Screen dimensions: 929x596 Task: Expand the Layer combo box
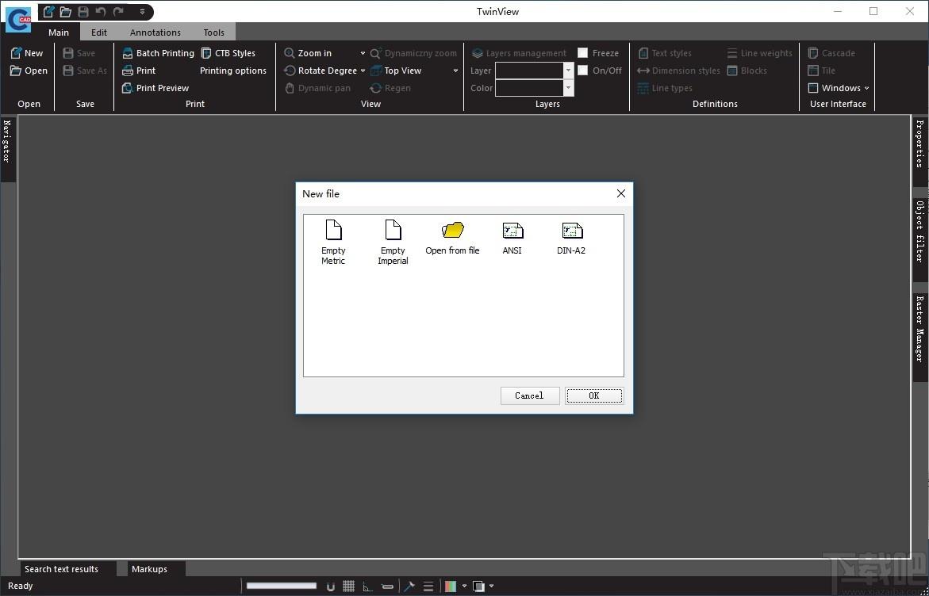coord(569,71)
